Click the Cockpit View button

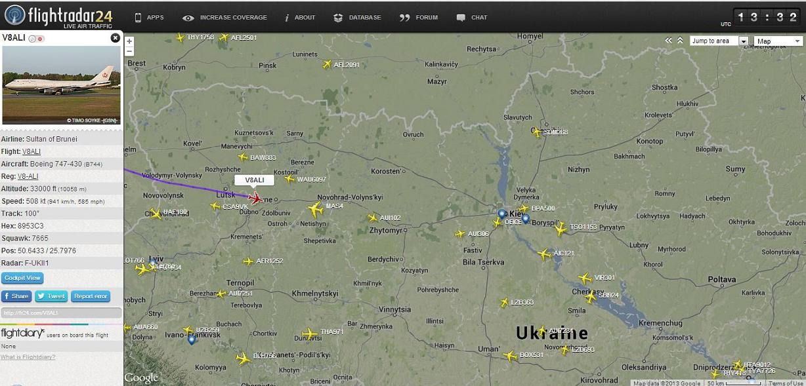[22, 278]
